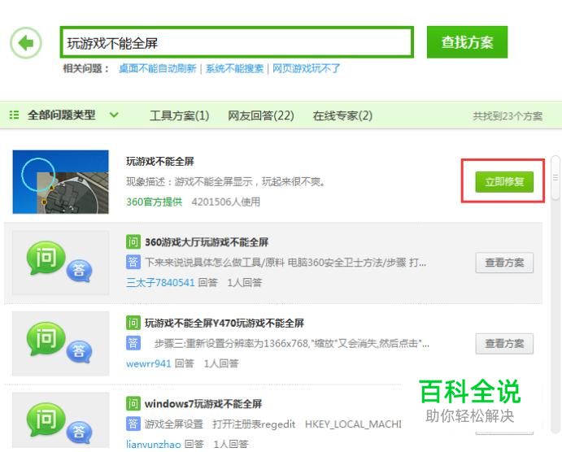The height and width of the screenshot is (452, 562).
Task: Click the 360官方提供 provider text
Action: coord(154,202)
